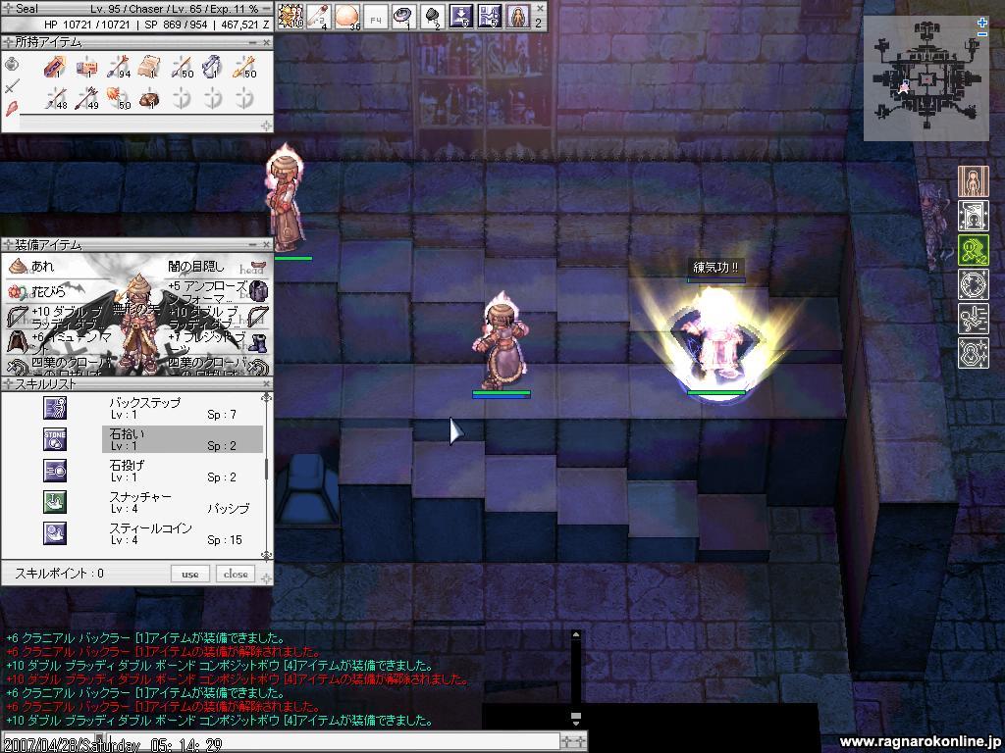The height and width of the screenshot is (753, 1005).
Task: Click the 闇の目隠し equipment slot
Action: [217, 267]
